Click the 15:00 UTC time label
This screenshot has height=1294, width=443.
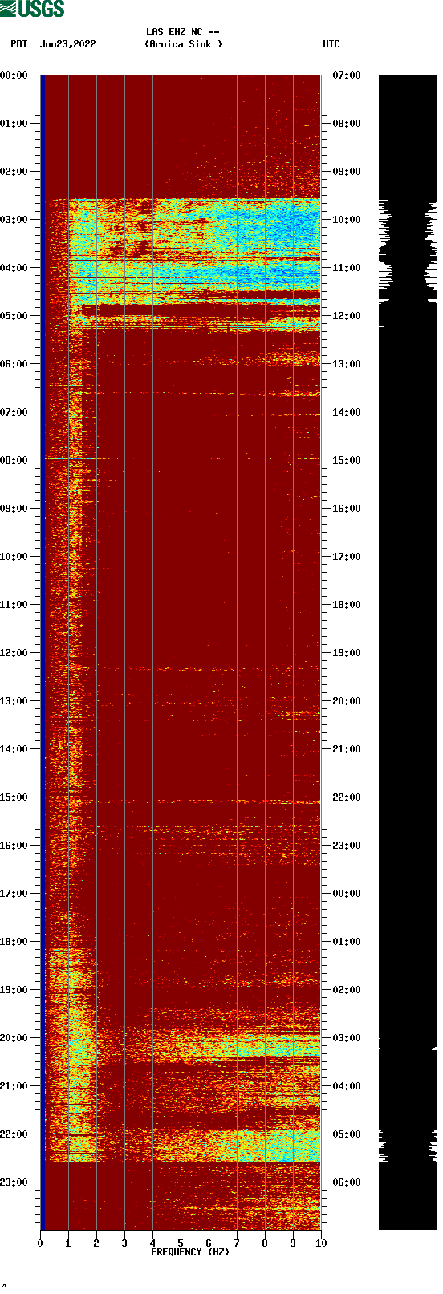[x=347, y=460]
